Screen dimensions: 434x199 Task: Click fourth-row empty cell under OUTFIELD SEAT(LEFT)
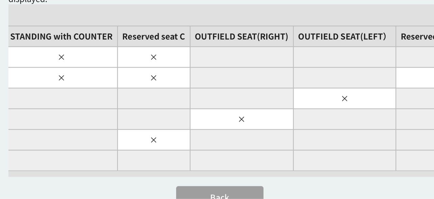click(x=344, y=119)
